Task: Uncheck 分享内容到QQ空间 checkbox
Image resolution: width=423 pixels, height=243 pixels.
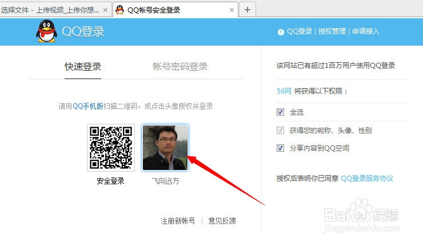Action: point(280,148)
